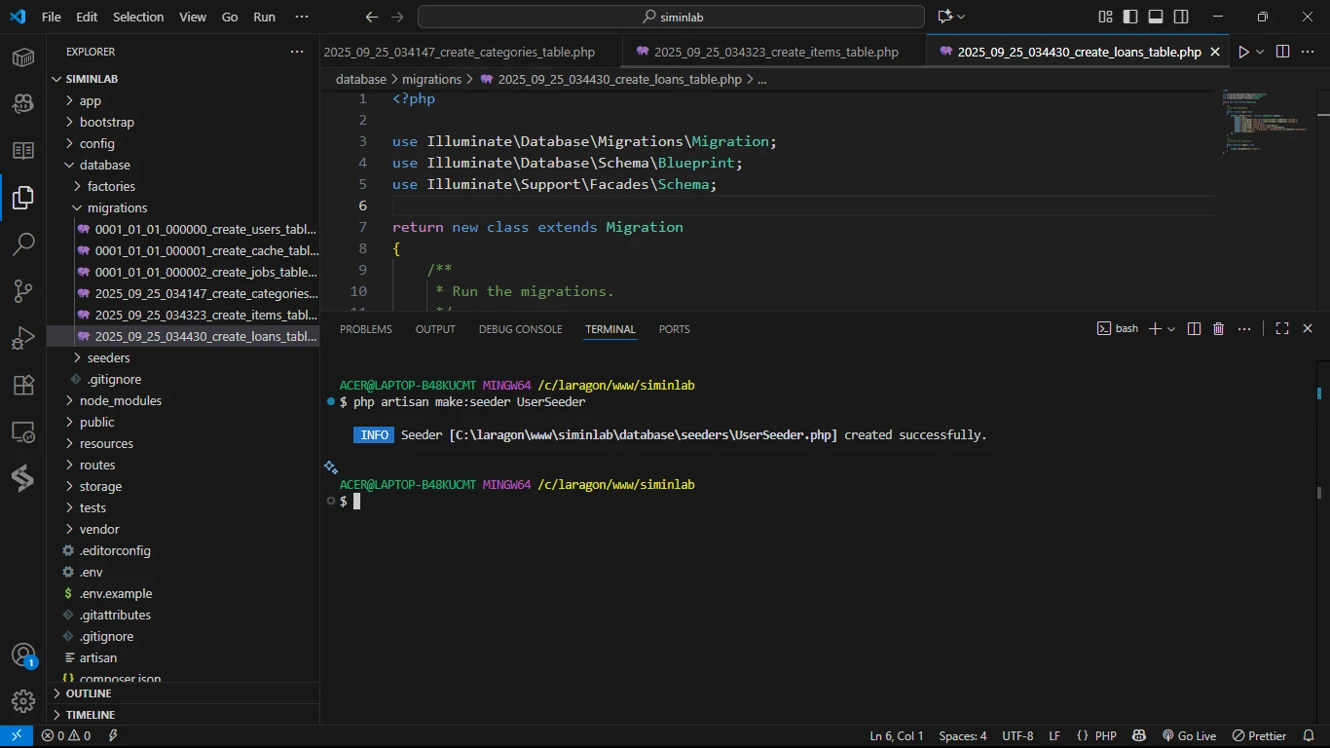
Task: Split the terminal panel
Action: point(1194,329)
